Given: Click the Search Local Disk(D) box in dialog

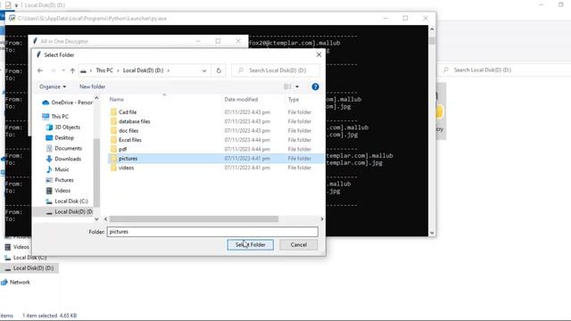Looking at the screenshot, I should click(276, 70).
